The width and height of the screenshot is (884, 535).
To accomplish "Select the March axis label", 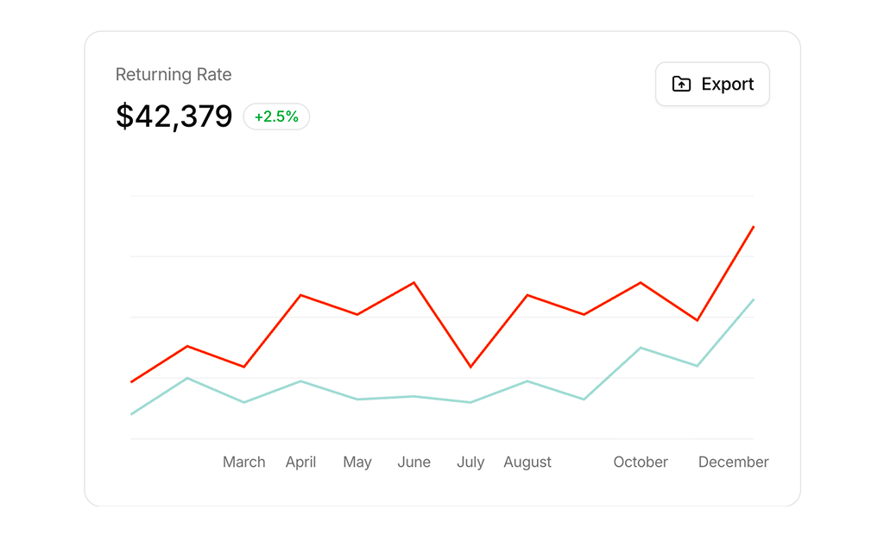I will click(x=244, y=463).
